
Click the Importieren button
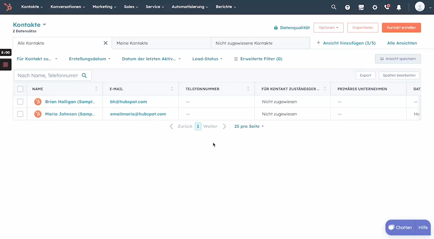tap(363, 28)
